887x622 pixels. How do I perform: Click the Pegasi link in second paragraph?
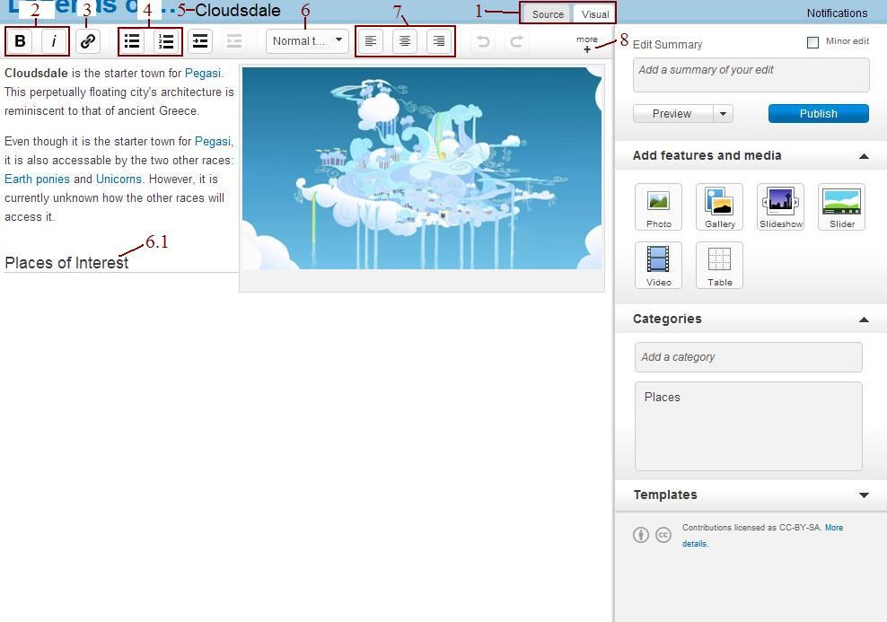(213, 142)
